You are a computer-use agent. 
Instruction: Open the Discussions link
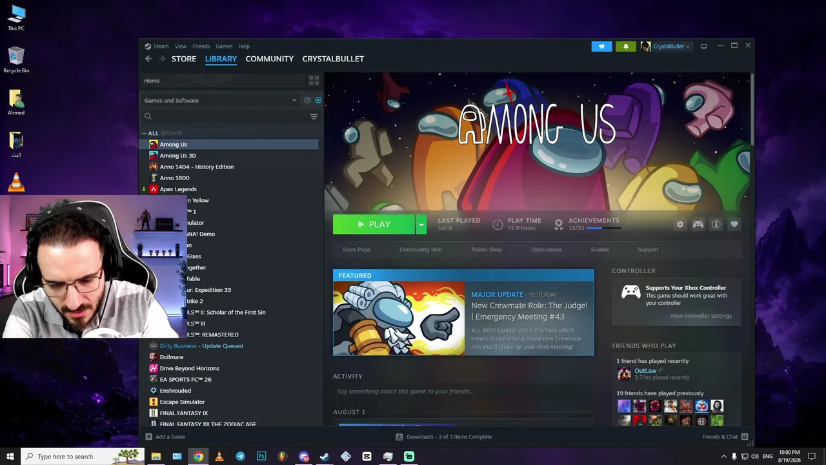547,249
